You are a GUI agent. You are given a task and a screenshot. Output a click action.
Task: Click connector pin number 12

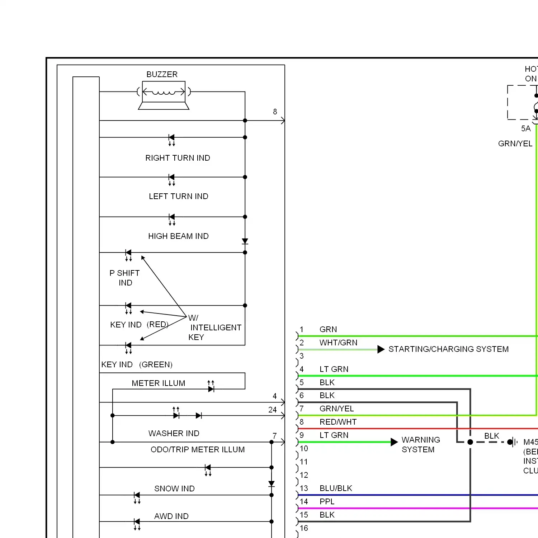304,475
